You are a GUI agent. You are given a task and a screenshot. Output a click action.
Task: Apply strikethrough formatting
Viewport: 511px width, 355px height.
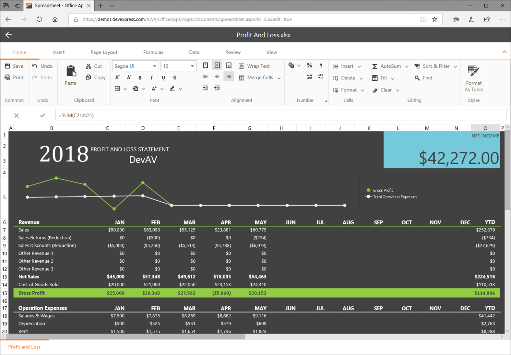174,78
